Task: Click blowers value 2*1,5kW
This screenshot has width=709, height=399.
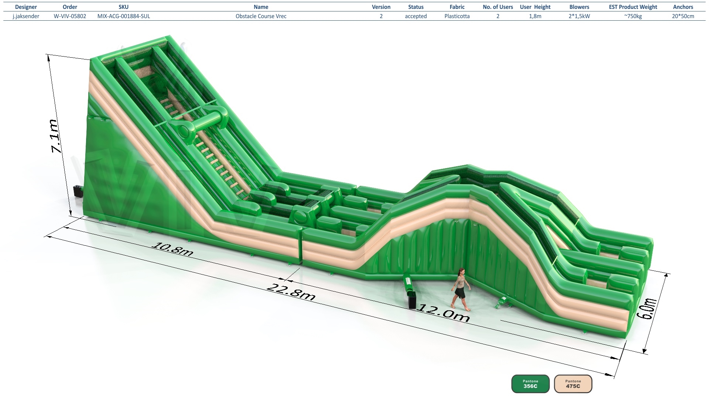Action: tap(579, 16)
